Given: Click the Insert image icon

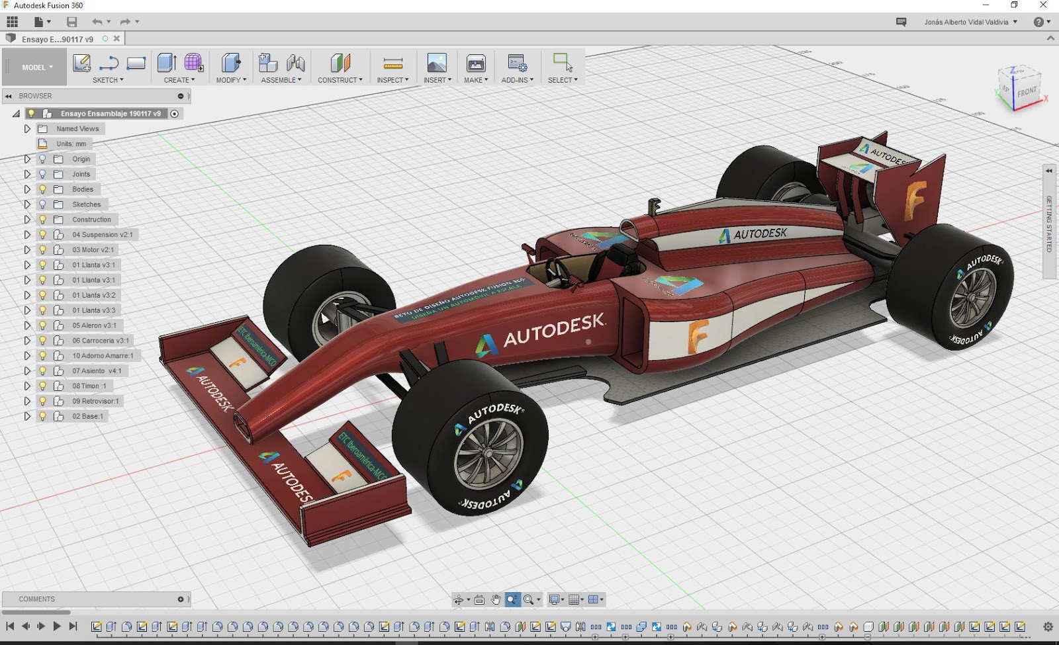Looking at the screenshot, I should tap(437, 64).
